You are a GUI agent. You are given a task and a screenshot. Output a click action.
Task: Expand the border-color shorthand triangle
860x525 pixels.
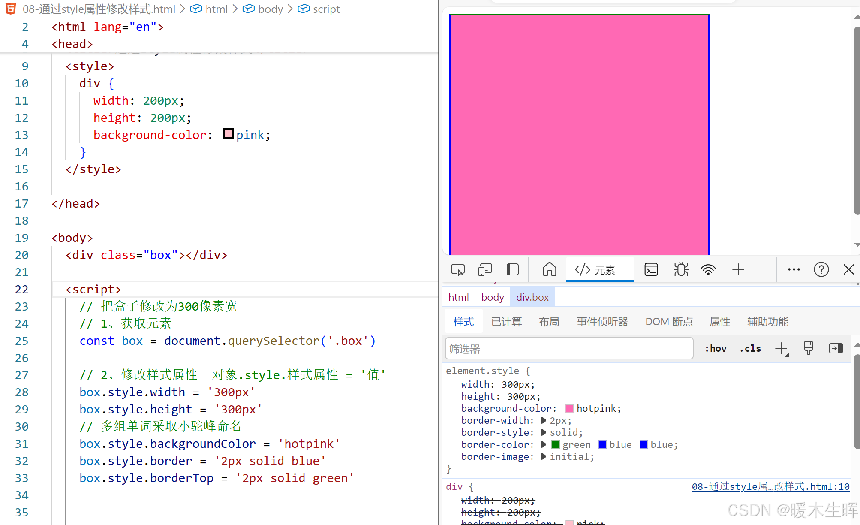[x=544, y=445]
